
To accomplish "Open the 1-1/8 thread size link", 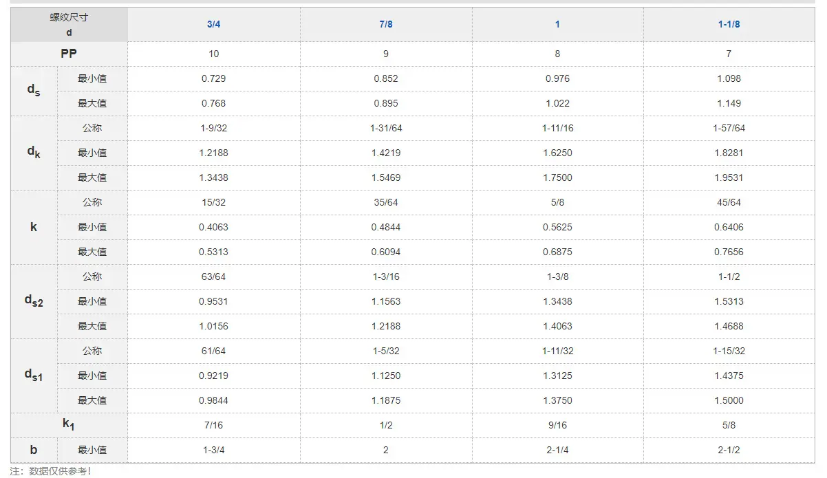I will [x=729, y=24].
